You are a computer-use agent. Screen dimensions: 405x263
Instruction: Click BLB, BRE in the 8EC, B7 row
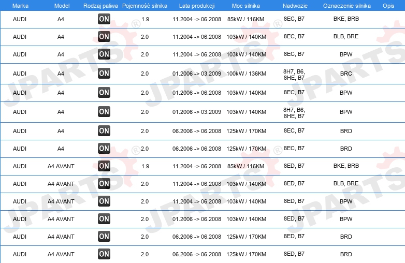coord(346,36)
